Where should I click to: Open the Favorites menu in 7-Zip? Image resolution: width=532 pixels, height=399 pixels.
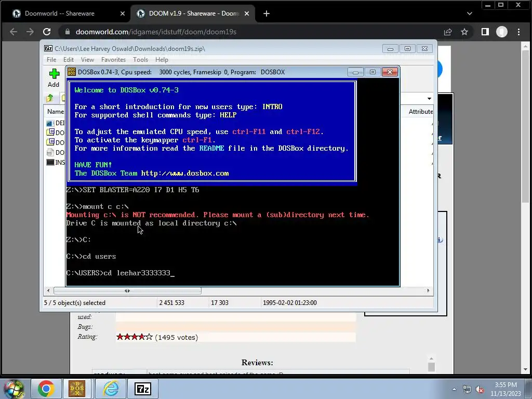(113, 60)
